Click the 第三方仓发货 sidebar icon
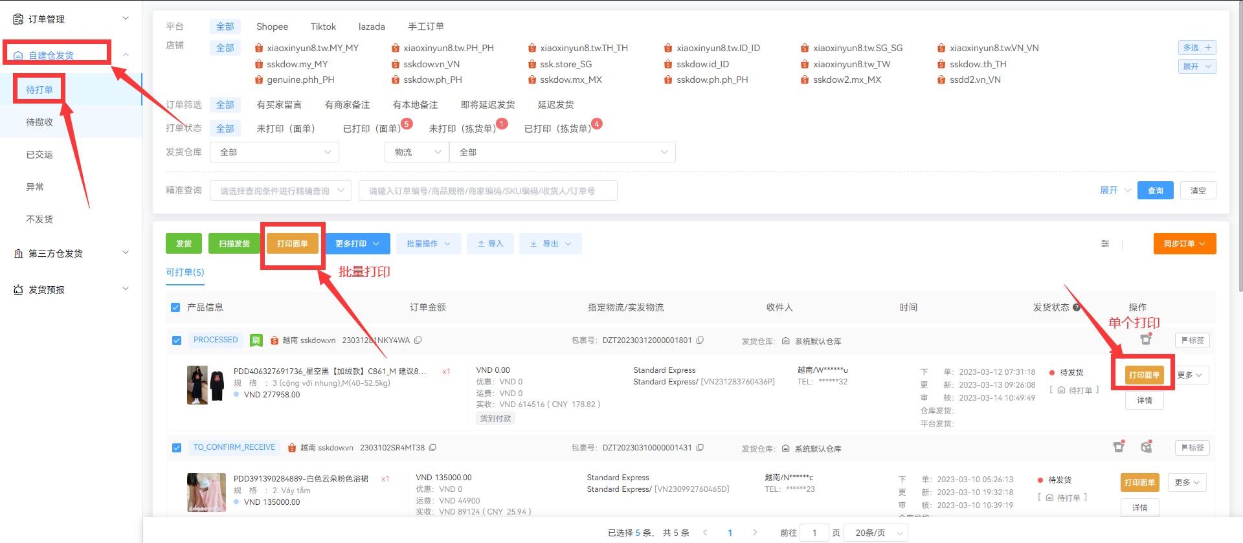Viewport: 1243px width, 543px height. 18,253
